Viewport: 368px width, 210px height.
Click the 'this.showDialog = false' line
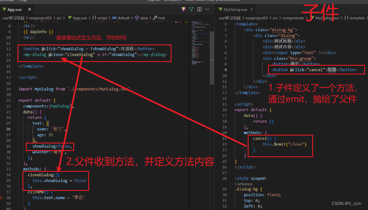pos(59,180)
